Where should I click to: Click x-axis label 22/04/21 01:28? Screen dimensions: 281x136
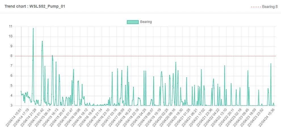[183, 117]
